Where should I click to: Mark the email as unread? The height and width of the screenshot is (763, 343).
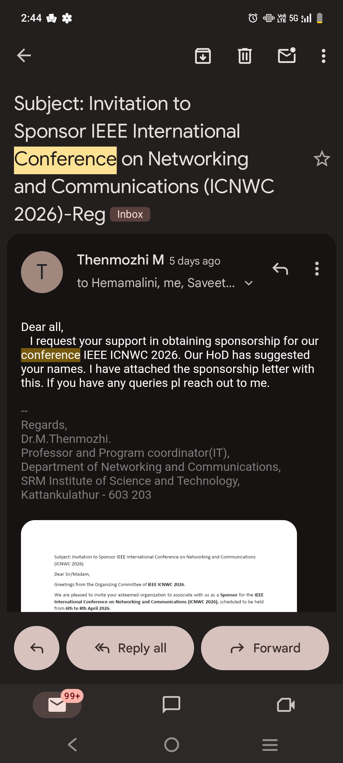tap(287, 56)
